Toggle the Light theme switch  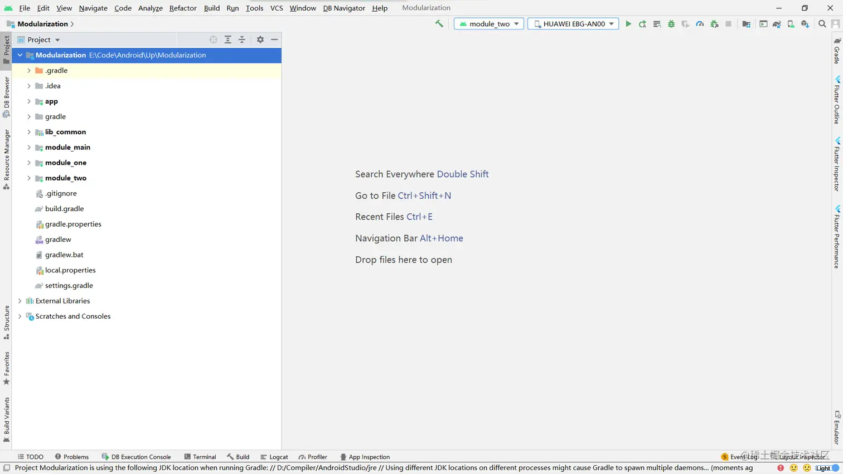point(827,468)
